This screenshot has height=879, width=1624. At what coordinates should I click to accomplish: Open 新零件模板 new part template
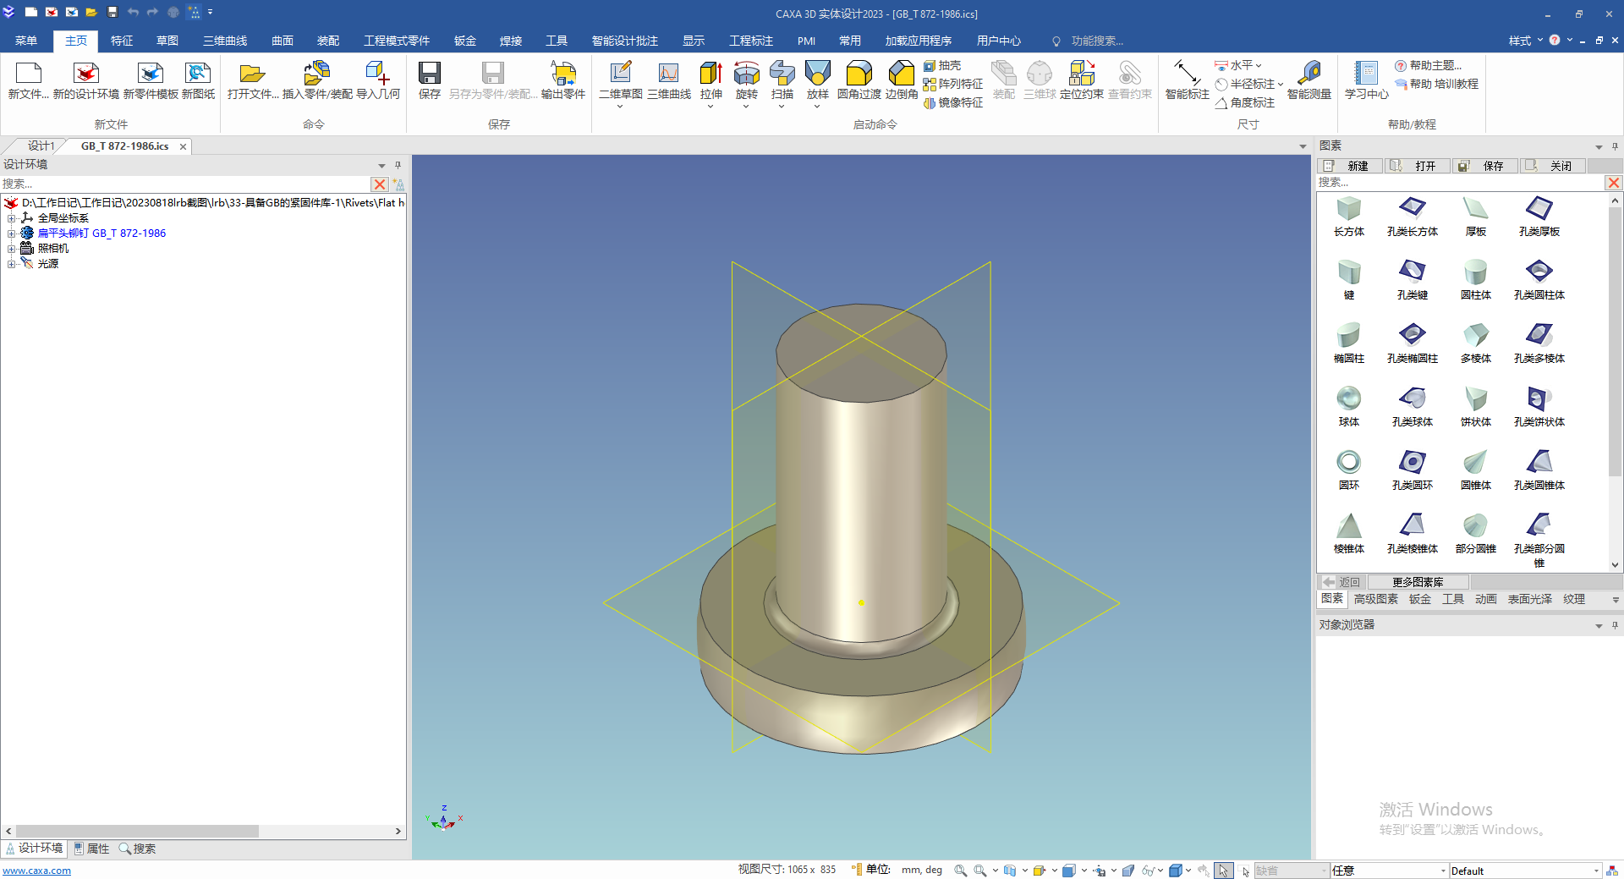(151, 80)
